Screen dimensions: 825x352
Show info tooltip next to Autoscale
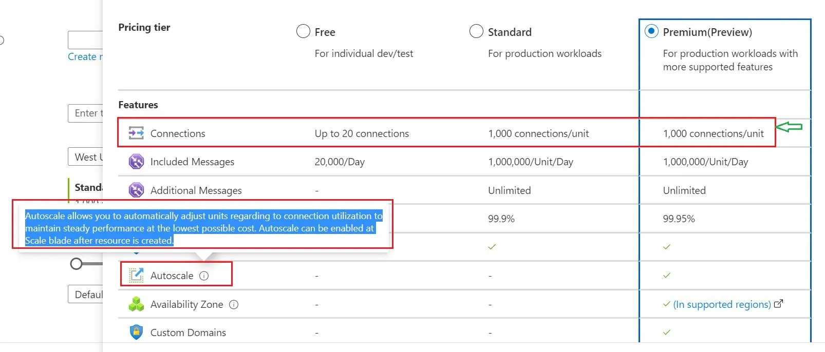point(204,276)
